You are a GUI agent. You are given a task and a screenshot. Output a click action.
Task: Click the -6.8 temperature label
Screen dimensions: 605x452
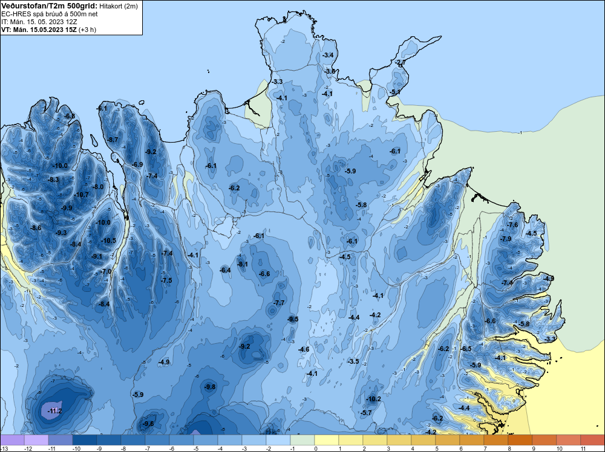pyautogui.click(x=70, y=116)
